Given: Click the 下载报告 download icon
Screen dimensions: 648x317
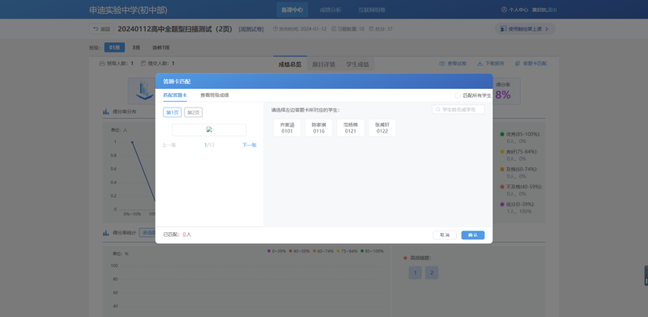Looking at the screenshot, I should (x=480, y=64).
